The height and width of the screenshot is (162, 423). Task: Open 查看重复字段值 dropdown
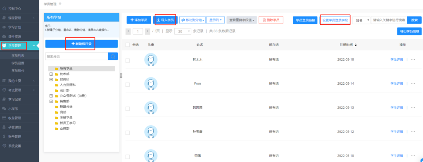(242, 20)
